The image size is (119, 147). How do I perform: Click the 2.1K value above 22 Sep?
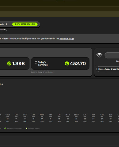[x=85, y=115]
